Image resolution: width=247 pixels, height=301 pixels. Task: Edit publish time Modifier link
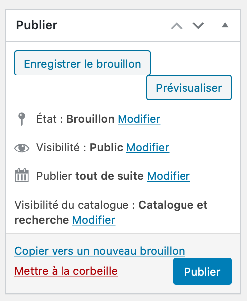169,176
